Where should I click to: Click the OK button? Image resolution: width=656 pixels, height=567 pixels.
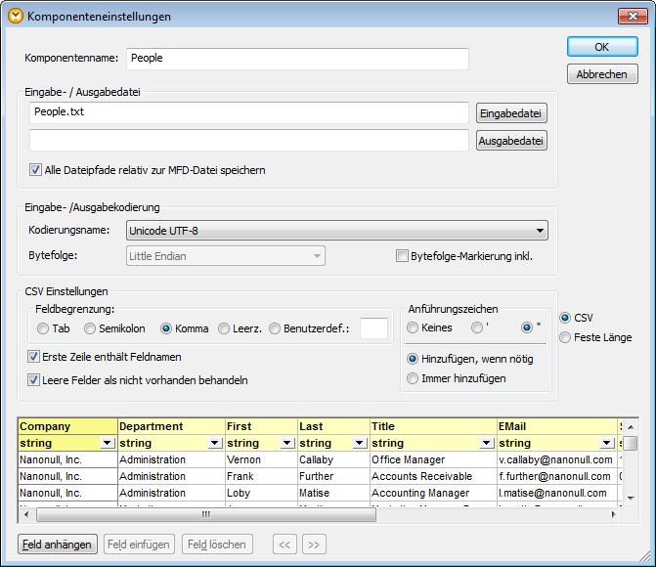pyautogui.click(x=602, y=47)
